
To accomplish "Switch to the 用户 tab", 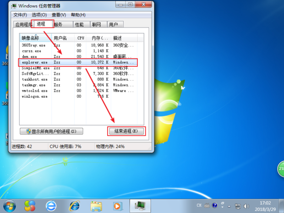I will tap(115, 24).
